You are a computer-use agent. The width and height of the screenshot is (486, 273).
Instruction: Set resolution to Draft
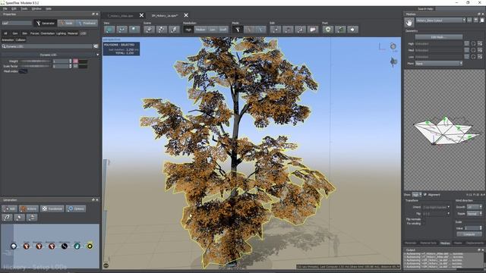point(222,30)
